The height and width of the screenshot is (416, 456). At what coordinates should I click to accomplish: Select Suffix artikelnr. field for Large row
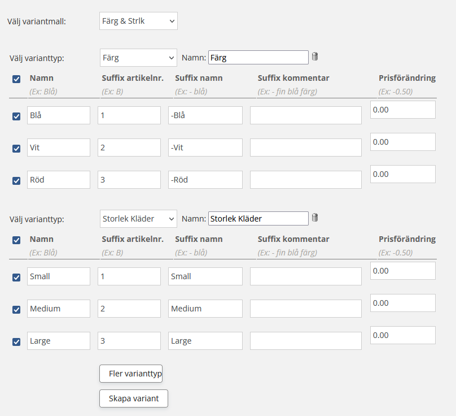tap(129, 341)
